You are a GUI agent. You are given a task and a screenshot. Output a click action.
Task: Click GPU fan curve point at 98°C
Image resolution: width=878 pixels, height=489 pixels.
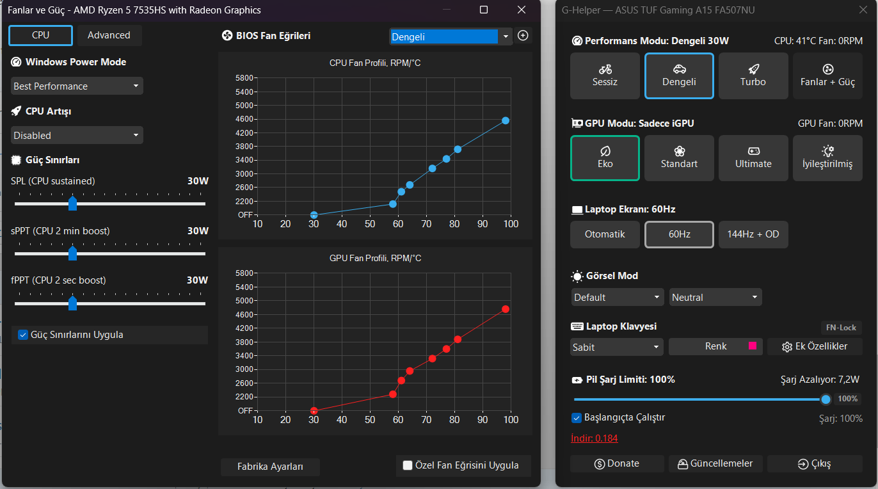pyautogui.click(x=506, y=309)
